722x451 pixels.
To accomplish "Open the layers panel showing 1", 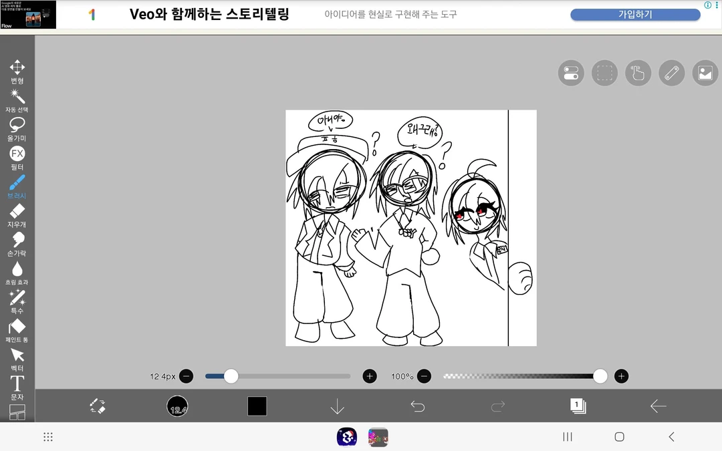I will coord(578,406).
